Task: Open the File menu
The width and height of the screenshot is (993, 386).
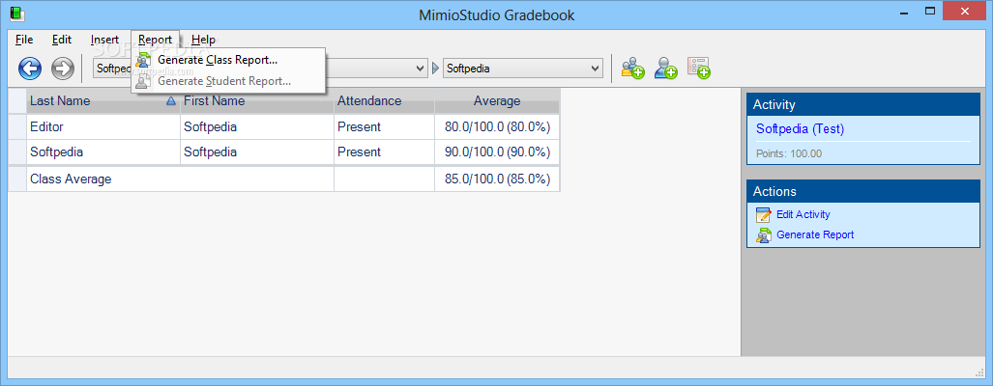Action: point(24,40)
